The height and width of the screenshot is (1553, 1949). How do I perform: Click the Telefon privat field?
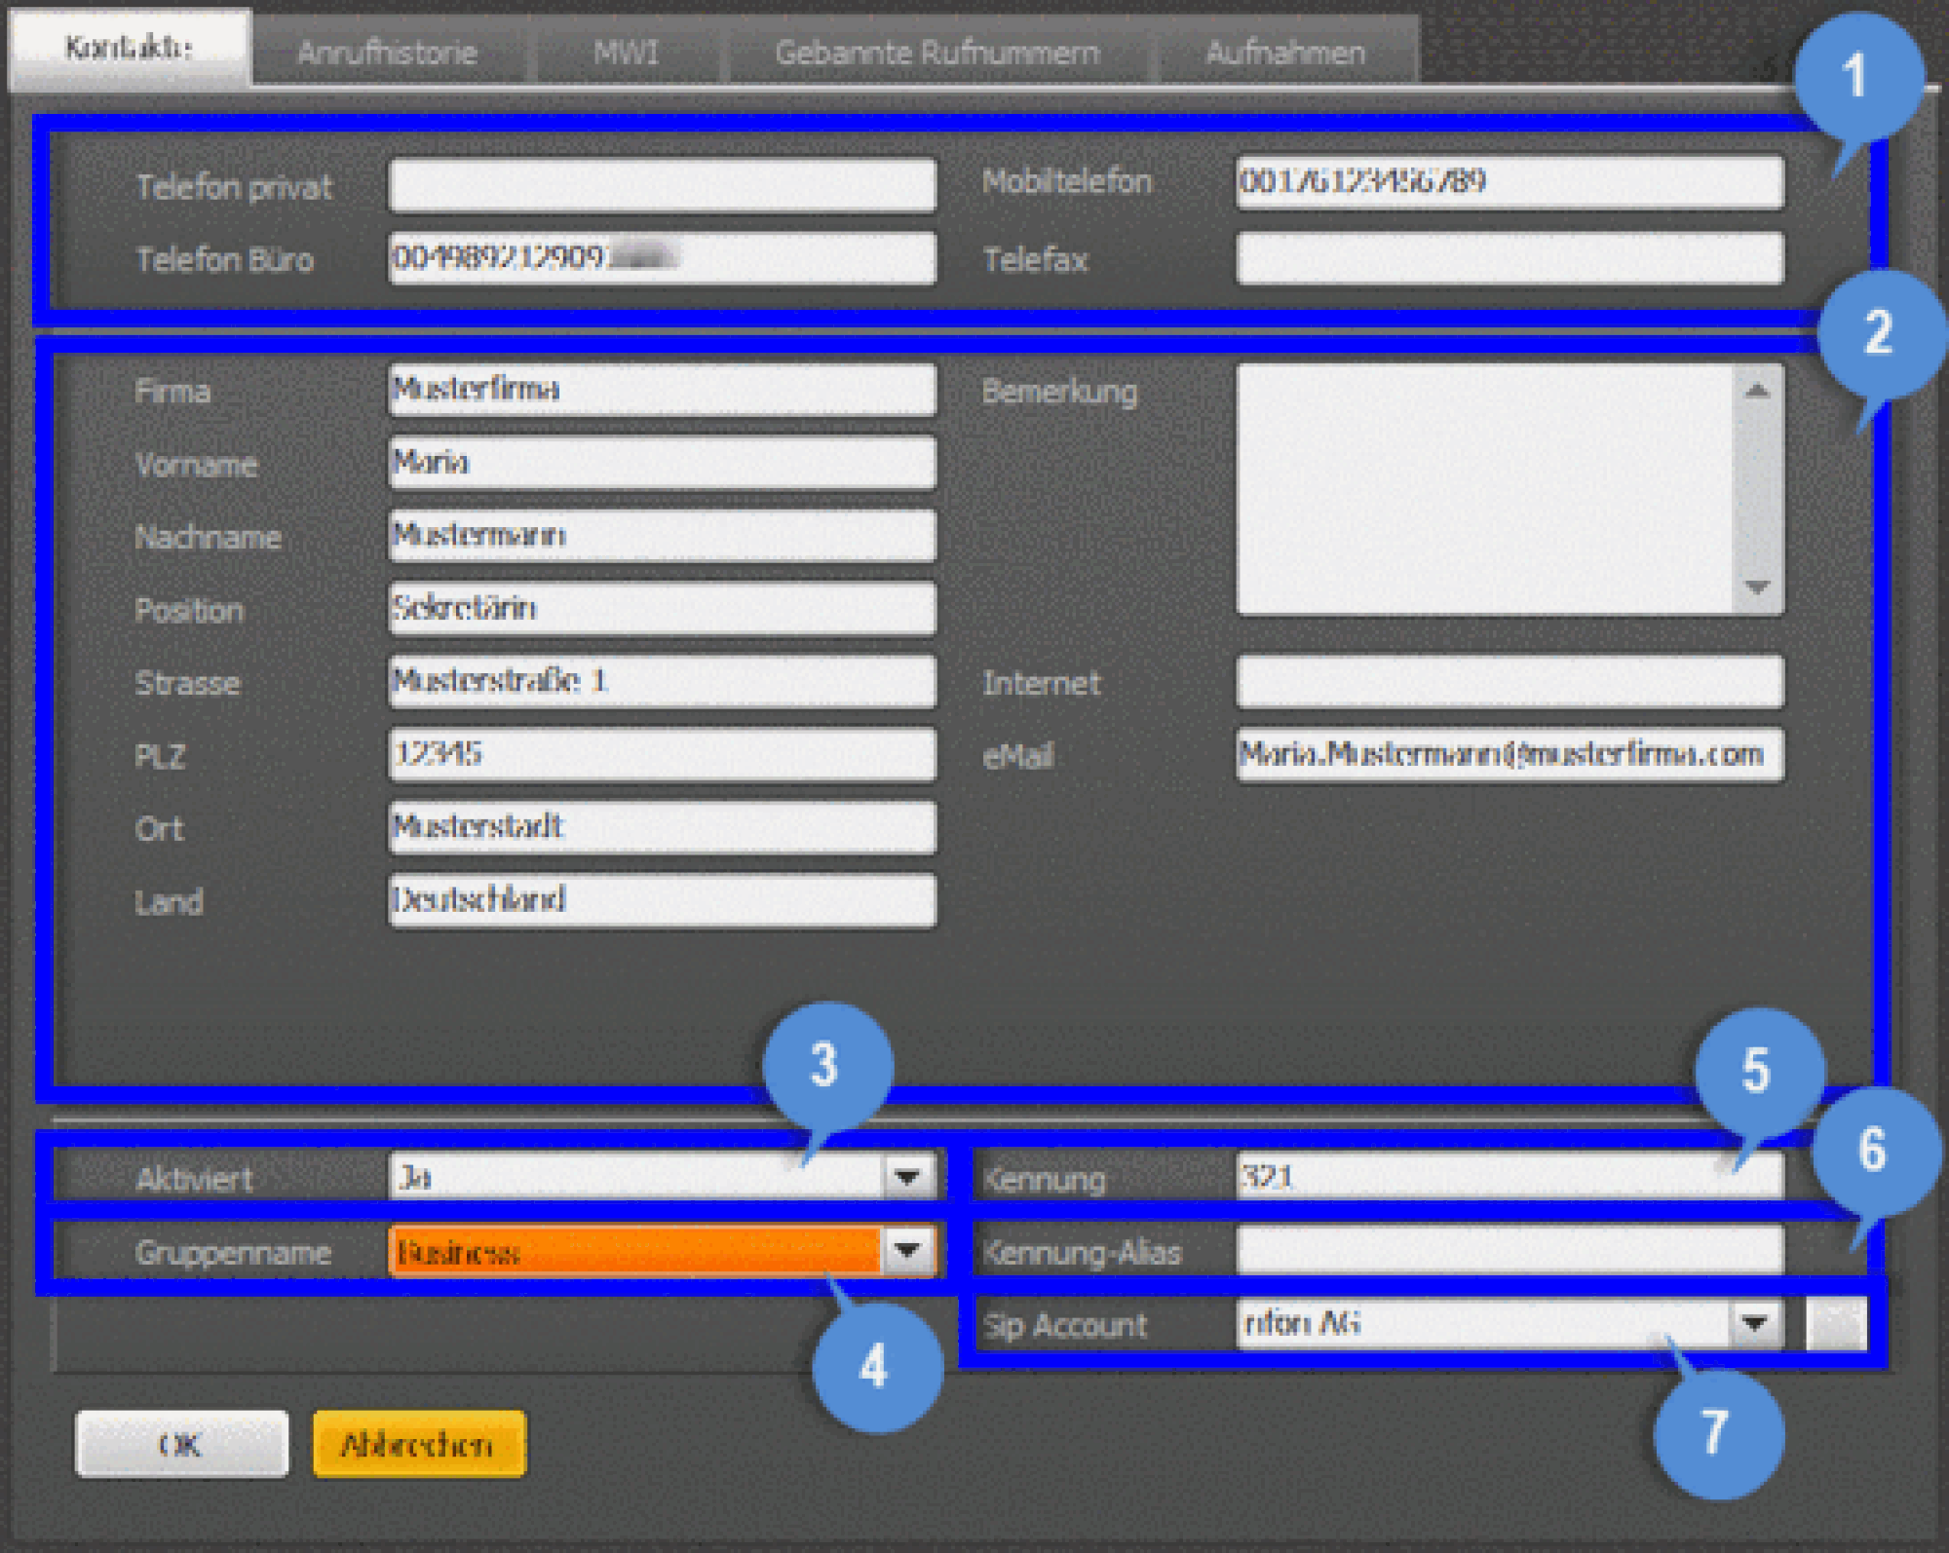coord(663,185)
